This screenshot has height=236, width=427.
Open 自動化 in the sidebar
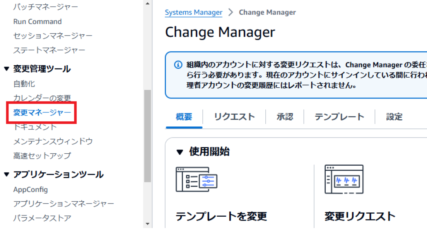click(24, 84)
